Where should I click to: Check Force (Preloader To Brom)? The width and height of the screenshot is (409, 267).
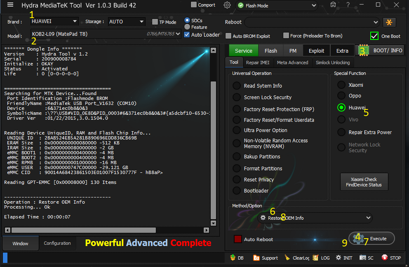coord(286,35)
